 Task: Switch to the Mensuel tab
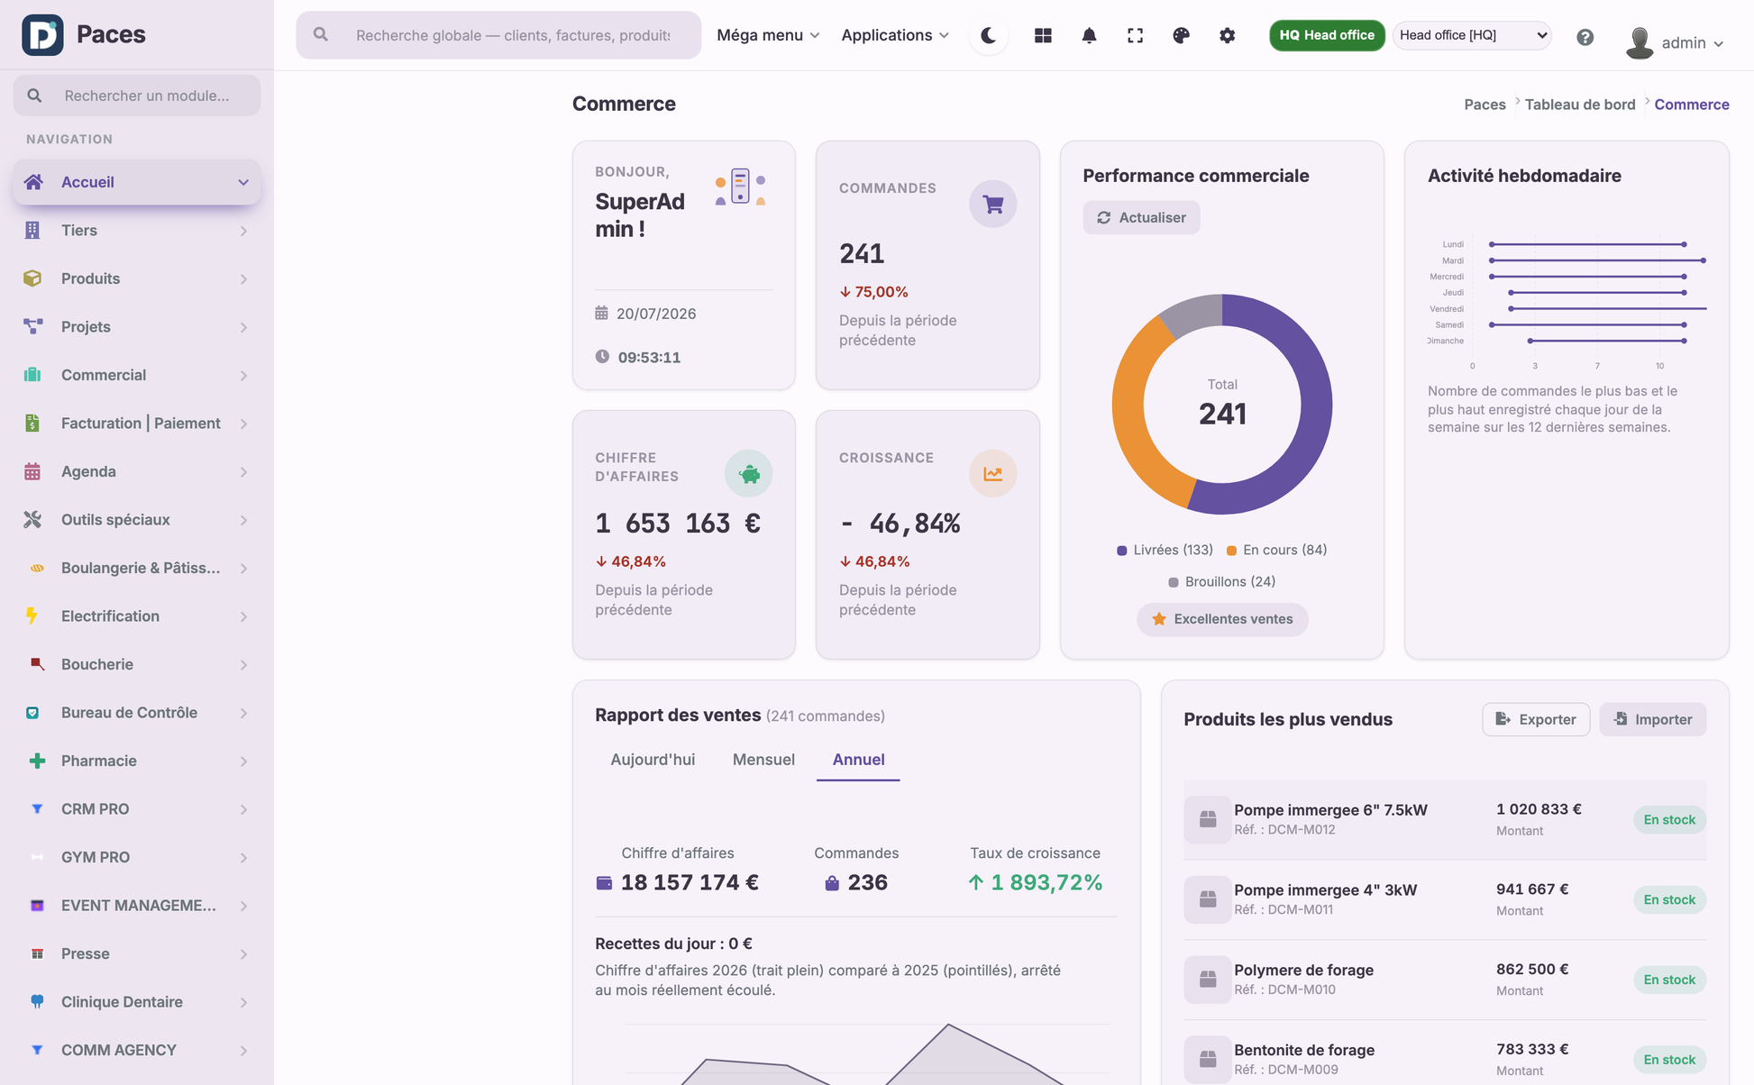pos(763,760)
